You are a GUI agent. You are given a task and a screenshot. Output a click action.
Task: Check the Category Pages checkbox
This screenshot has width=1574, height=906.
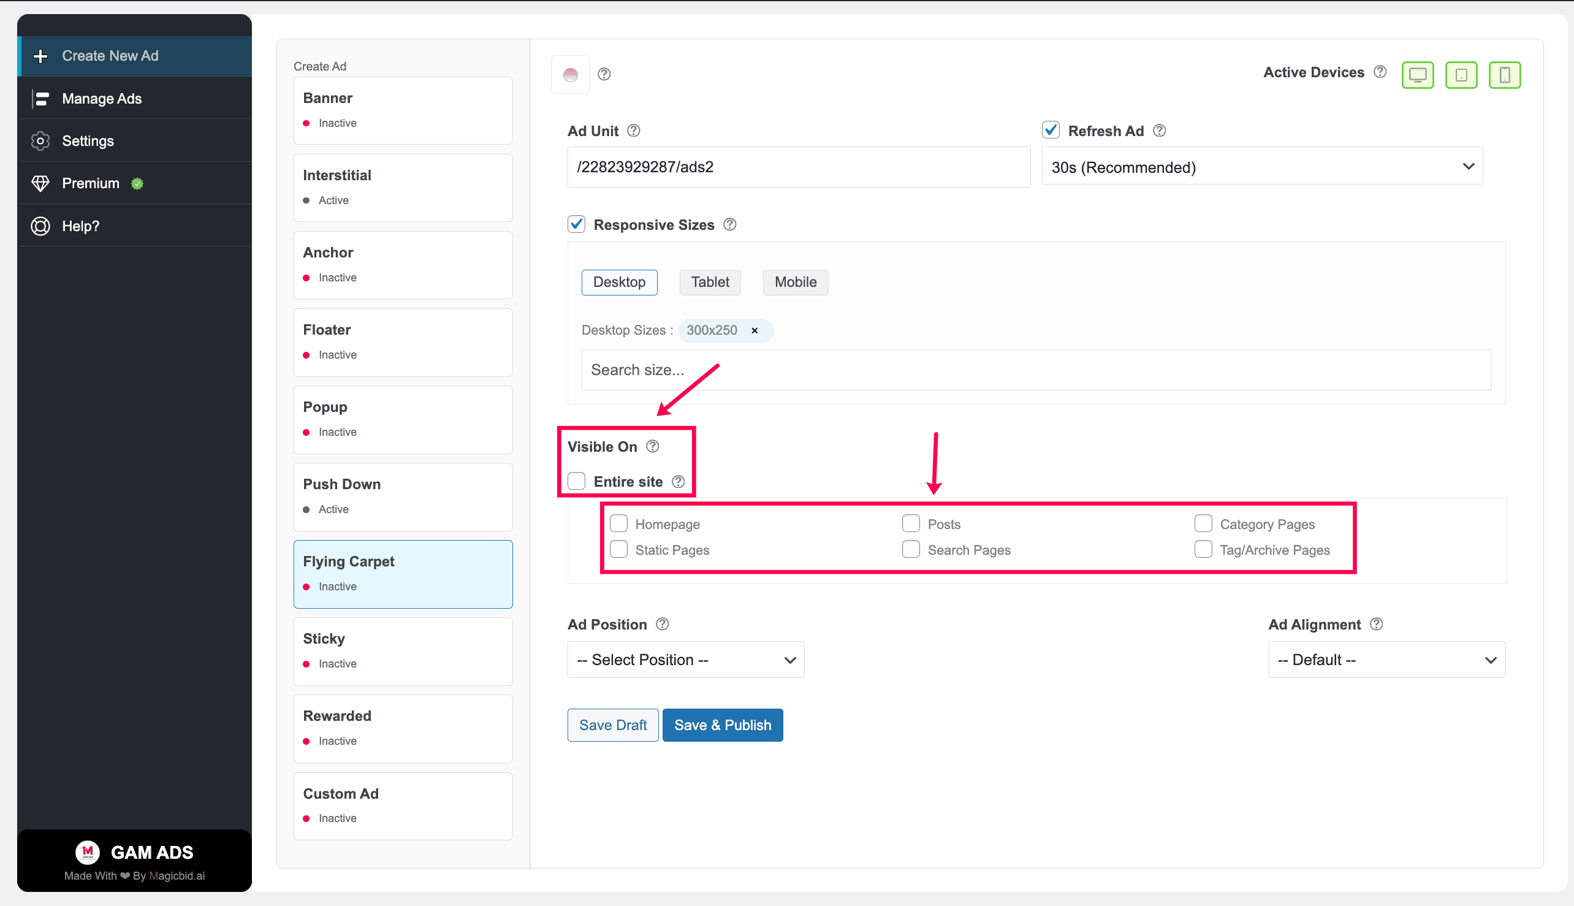pyautogui.click(x=1203, y=523)
